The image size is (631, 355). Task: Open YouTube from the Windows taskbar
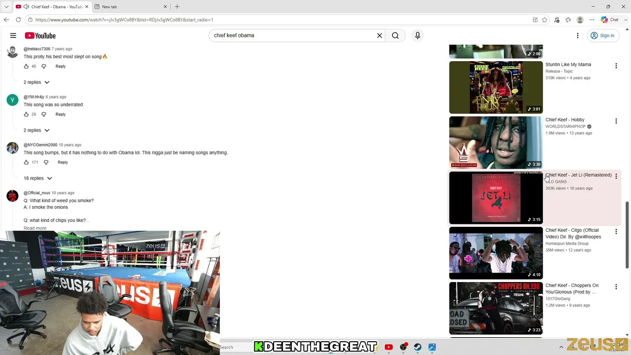(x=389, y=347)
